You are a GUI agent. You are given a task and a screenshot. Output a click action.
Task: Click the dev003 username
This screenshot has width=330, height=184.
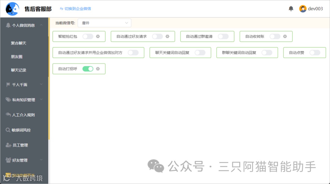315,9
